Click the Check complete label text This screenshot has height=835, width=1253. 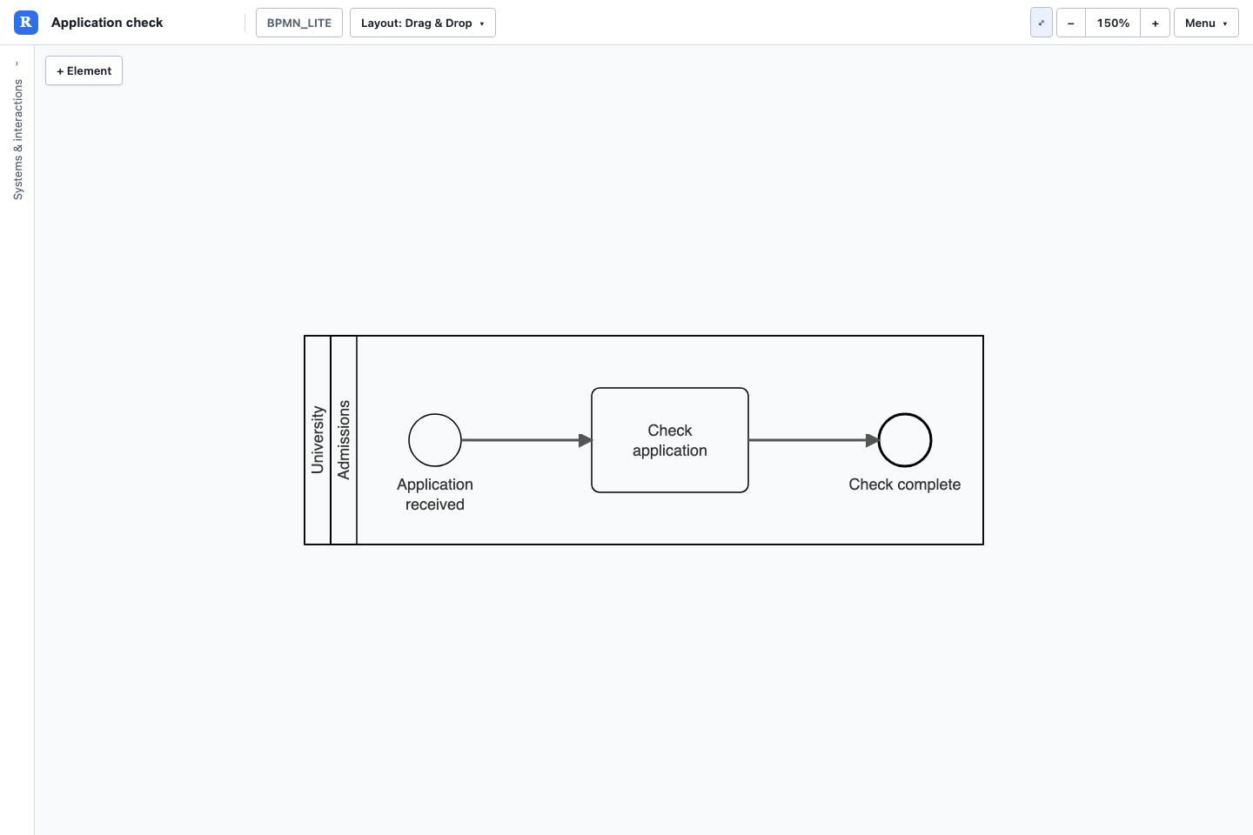coord(905,484)
